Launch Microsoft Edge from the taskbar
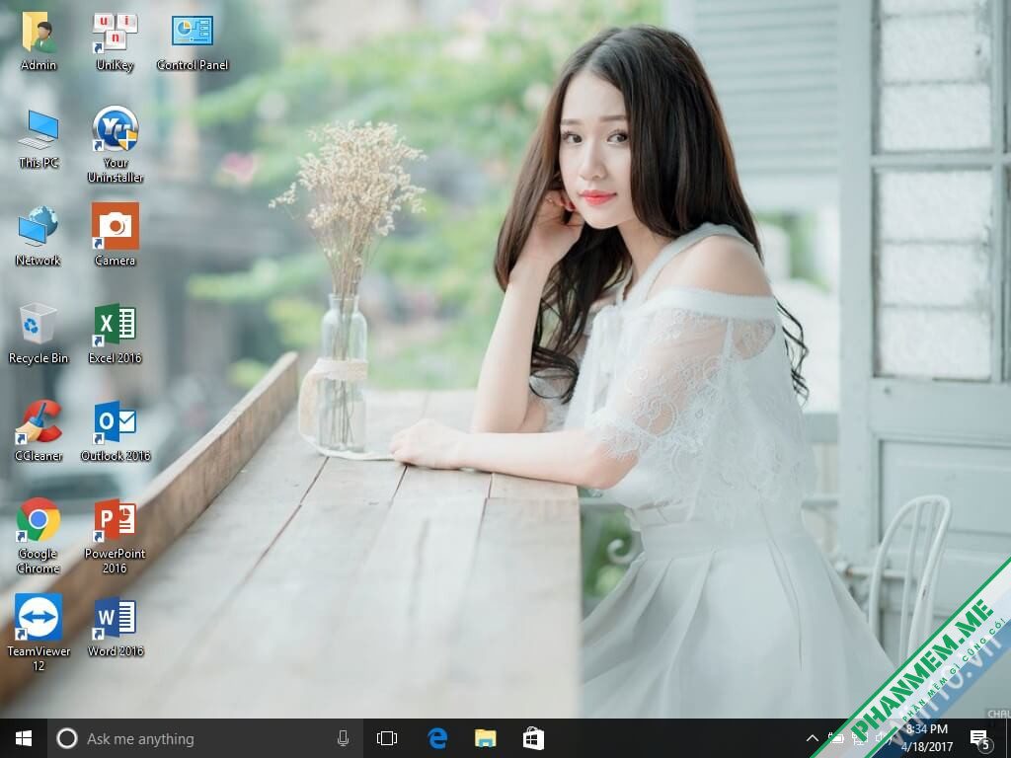Screen dimensions: 1011x758 click(x=437, y=738)
